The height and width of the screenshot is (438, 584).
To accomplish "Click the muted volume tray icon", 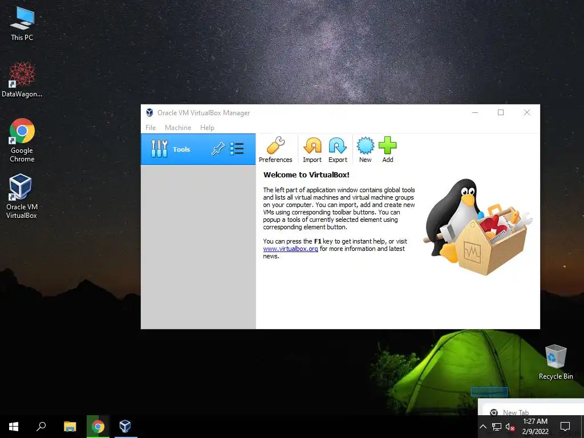I will point(510,427).
